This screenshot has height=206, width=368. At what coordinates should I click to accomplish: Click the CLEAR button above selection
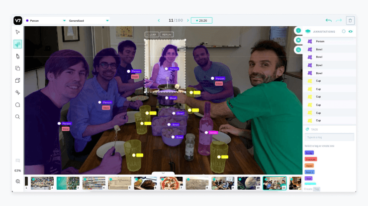(152, 35)
